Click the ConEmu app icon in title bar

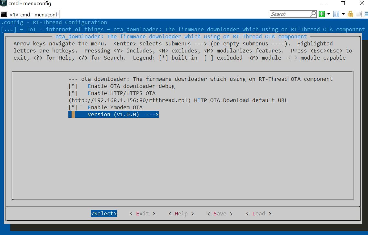4,3
